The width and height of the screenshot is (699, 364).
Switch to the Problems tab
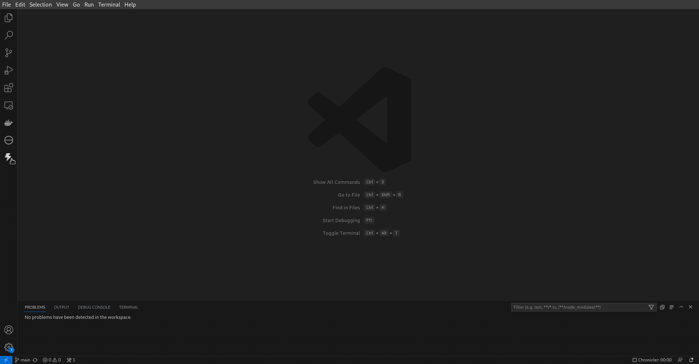(x=35, y=307)
